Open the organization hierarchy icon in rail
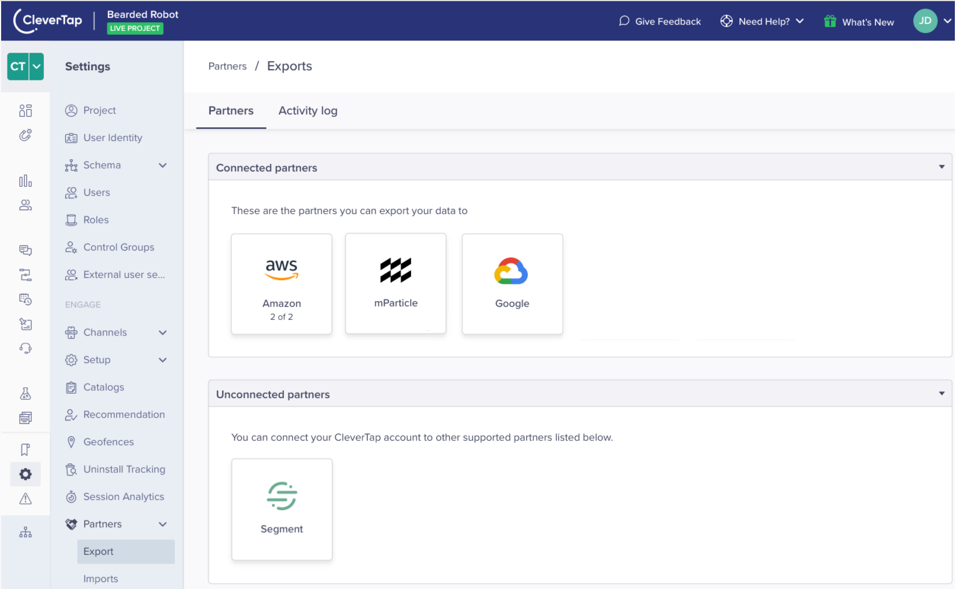 [26, 532]
